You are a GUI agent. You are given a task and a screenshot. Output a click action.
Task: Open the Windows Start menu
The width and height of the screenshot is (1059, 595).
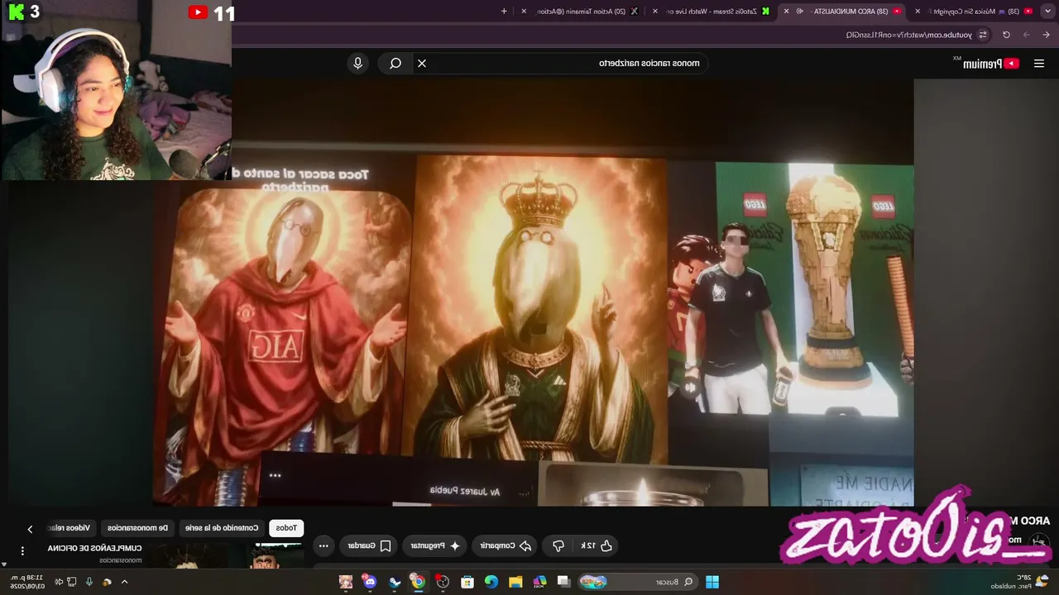712,582
